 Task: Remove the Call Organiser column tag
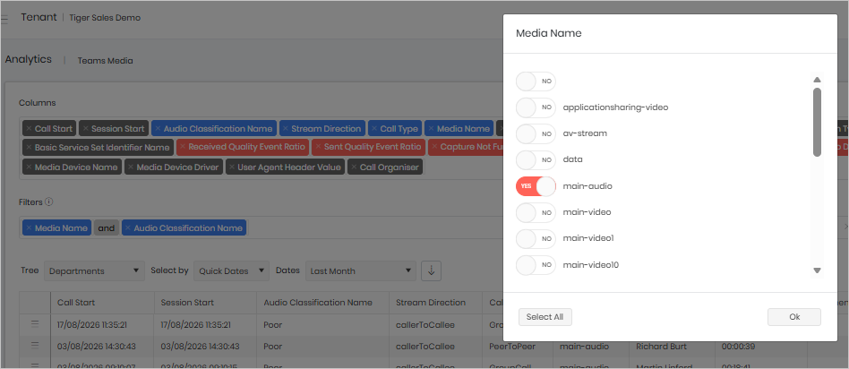click(x=354, y=167)
